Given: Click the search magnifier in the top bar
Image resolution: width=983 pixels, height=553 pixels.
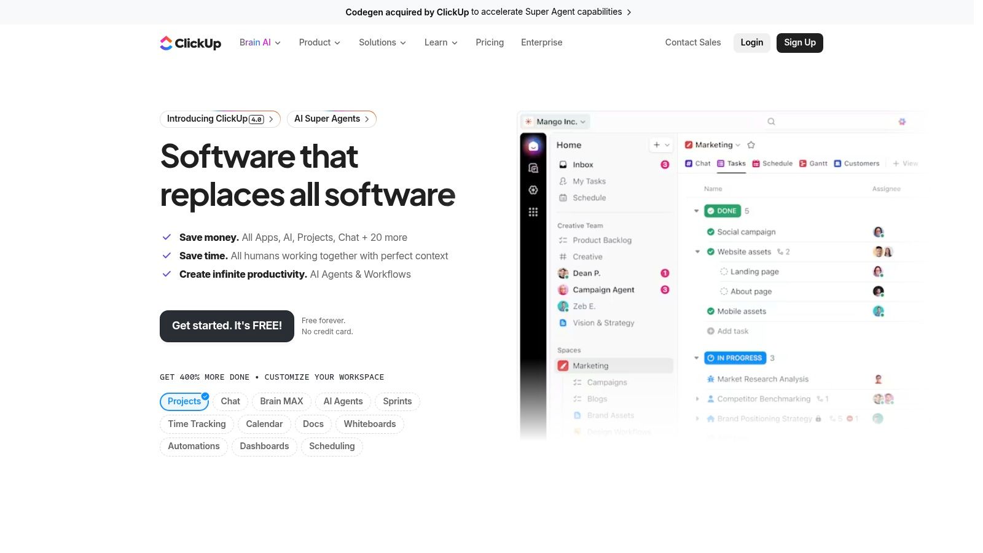Looking at the screenshot, I should (771, 121).
